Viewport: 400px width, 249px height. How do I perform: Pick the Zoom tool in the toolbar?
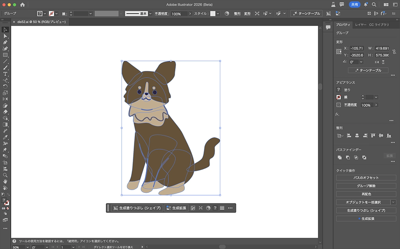coord(5,175)
